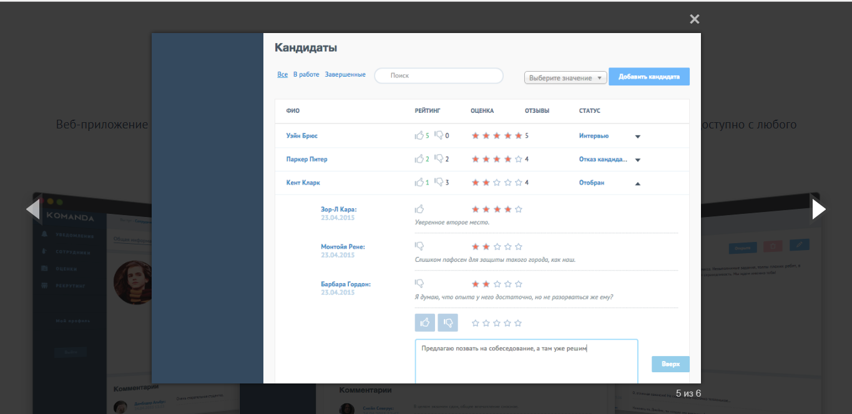Focus the Поиск search field

pos(439,75)
